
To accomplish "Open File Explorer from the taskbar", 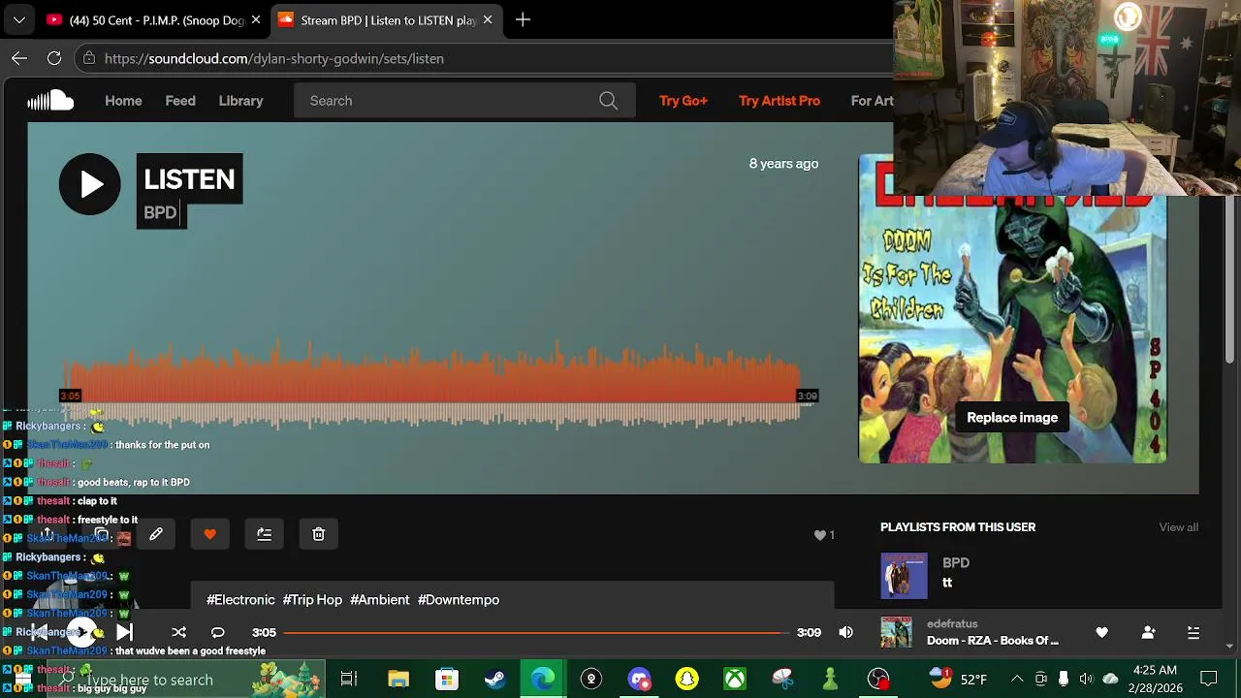I will point(398,680).
